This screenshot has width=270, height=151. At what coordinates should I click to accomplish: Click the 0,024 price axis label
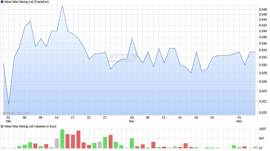[263, 91]
